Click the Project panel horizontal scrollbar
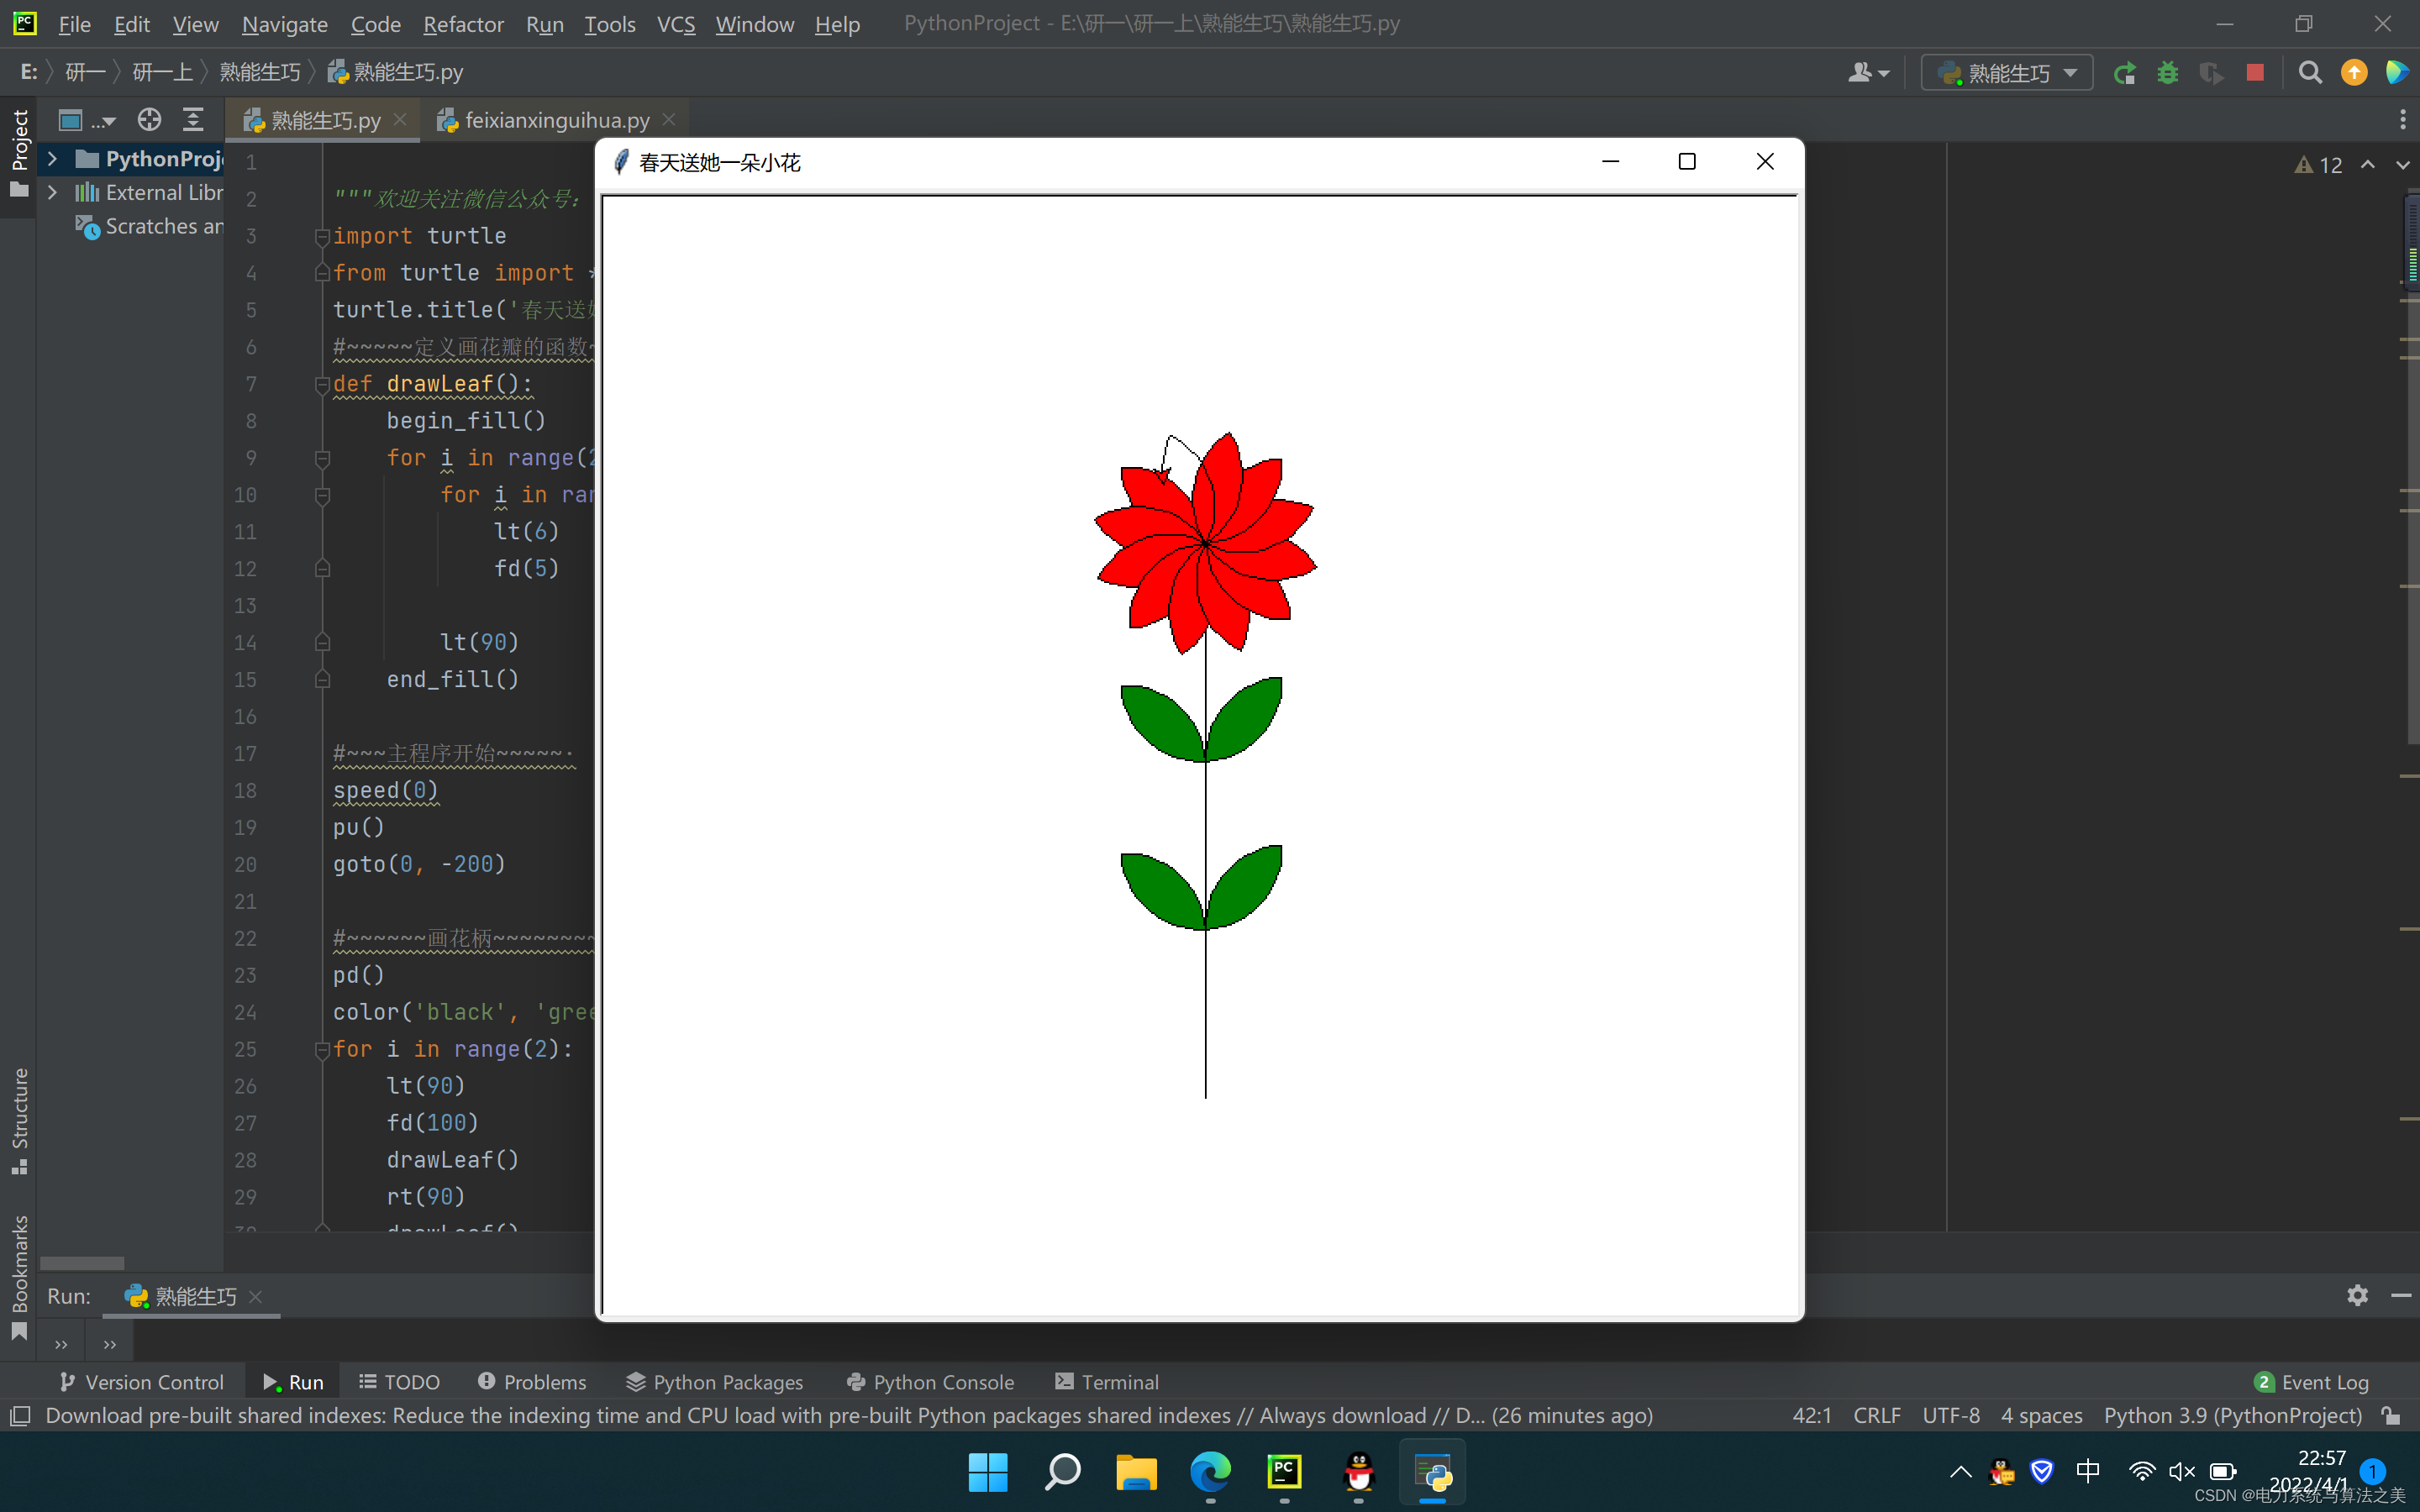This screenshot has width=2420, height=1512. click(82, 1263)
